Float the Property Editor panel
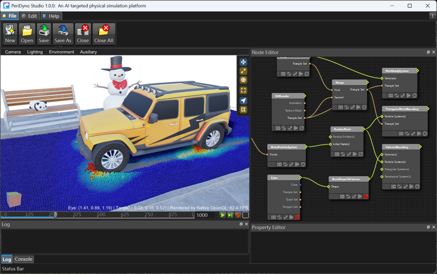Screen dimensions: 437x274 [429, 227]
